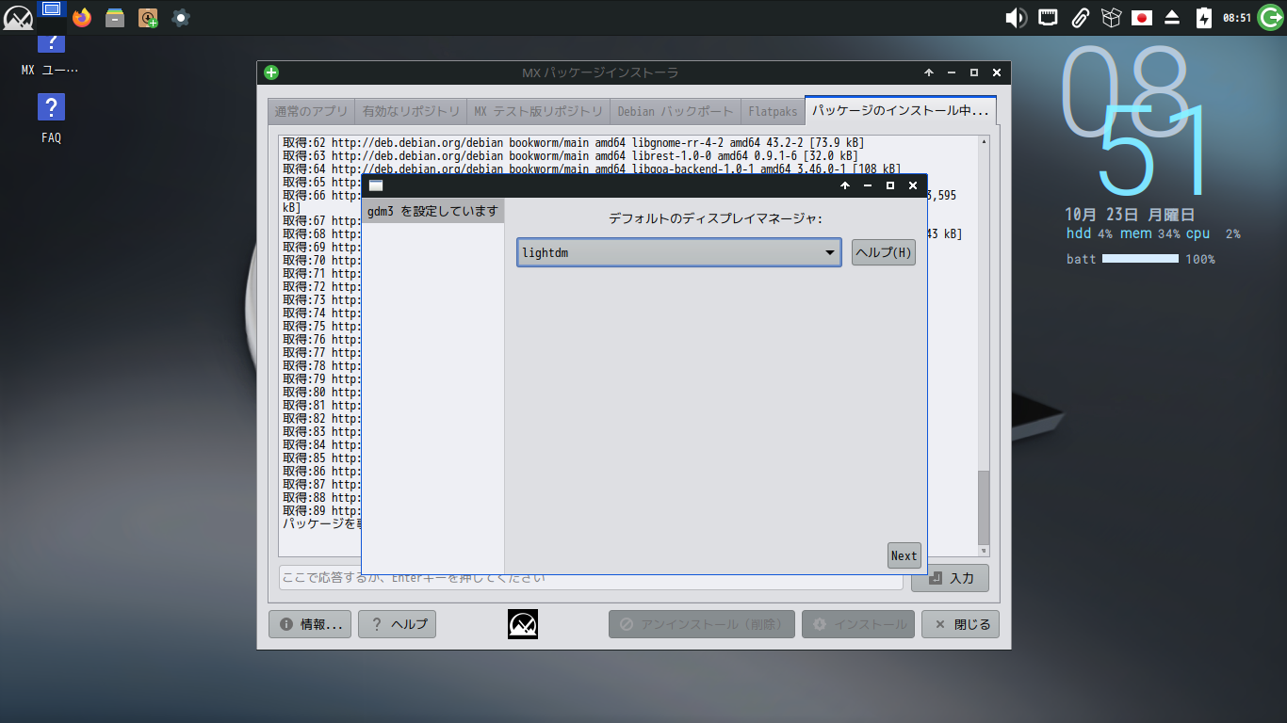Viewport: 1287px width, 723px height.
Task: Select the パッケージのインストール中 tab
Action: pyautogui.click(x=901, y=110)
